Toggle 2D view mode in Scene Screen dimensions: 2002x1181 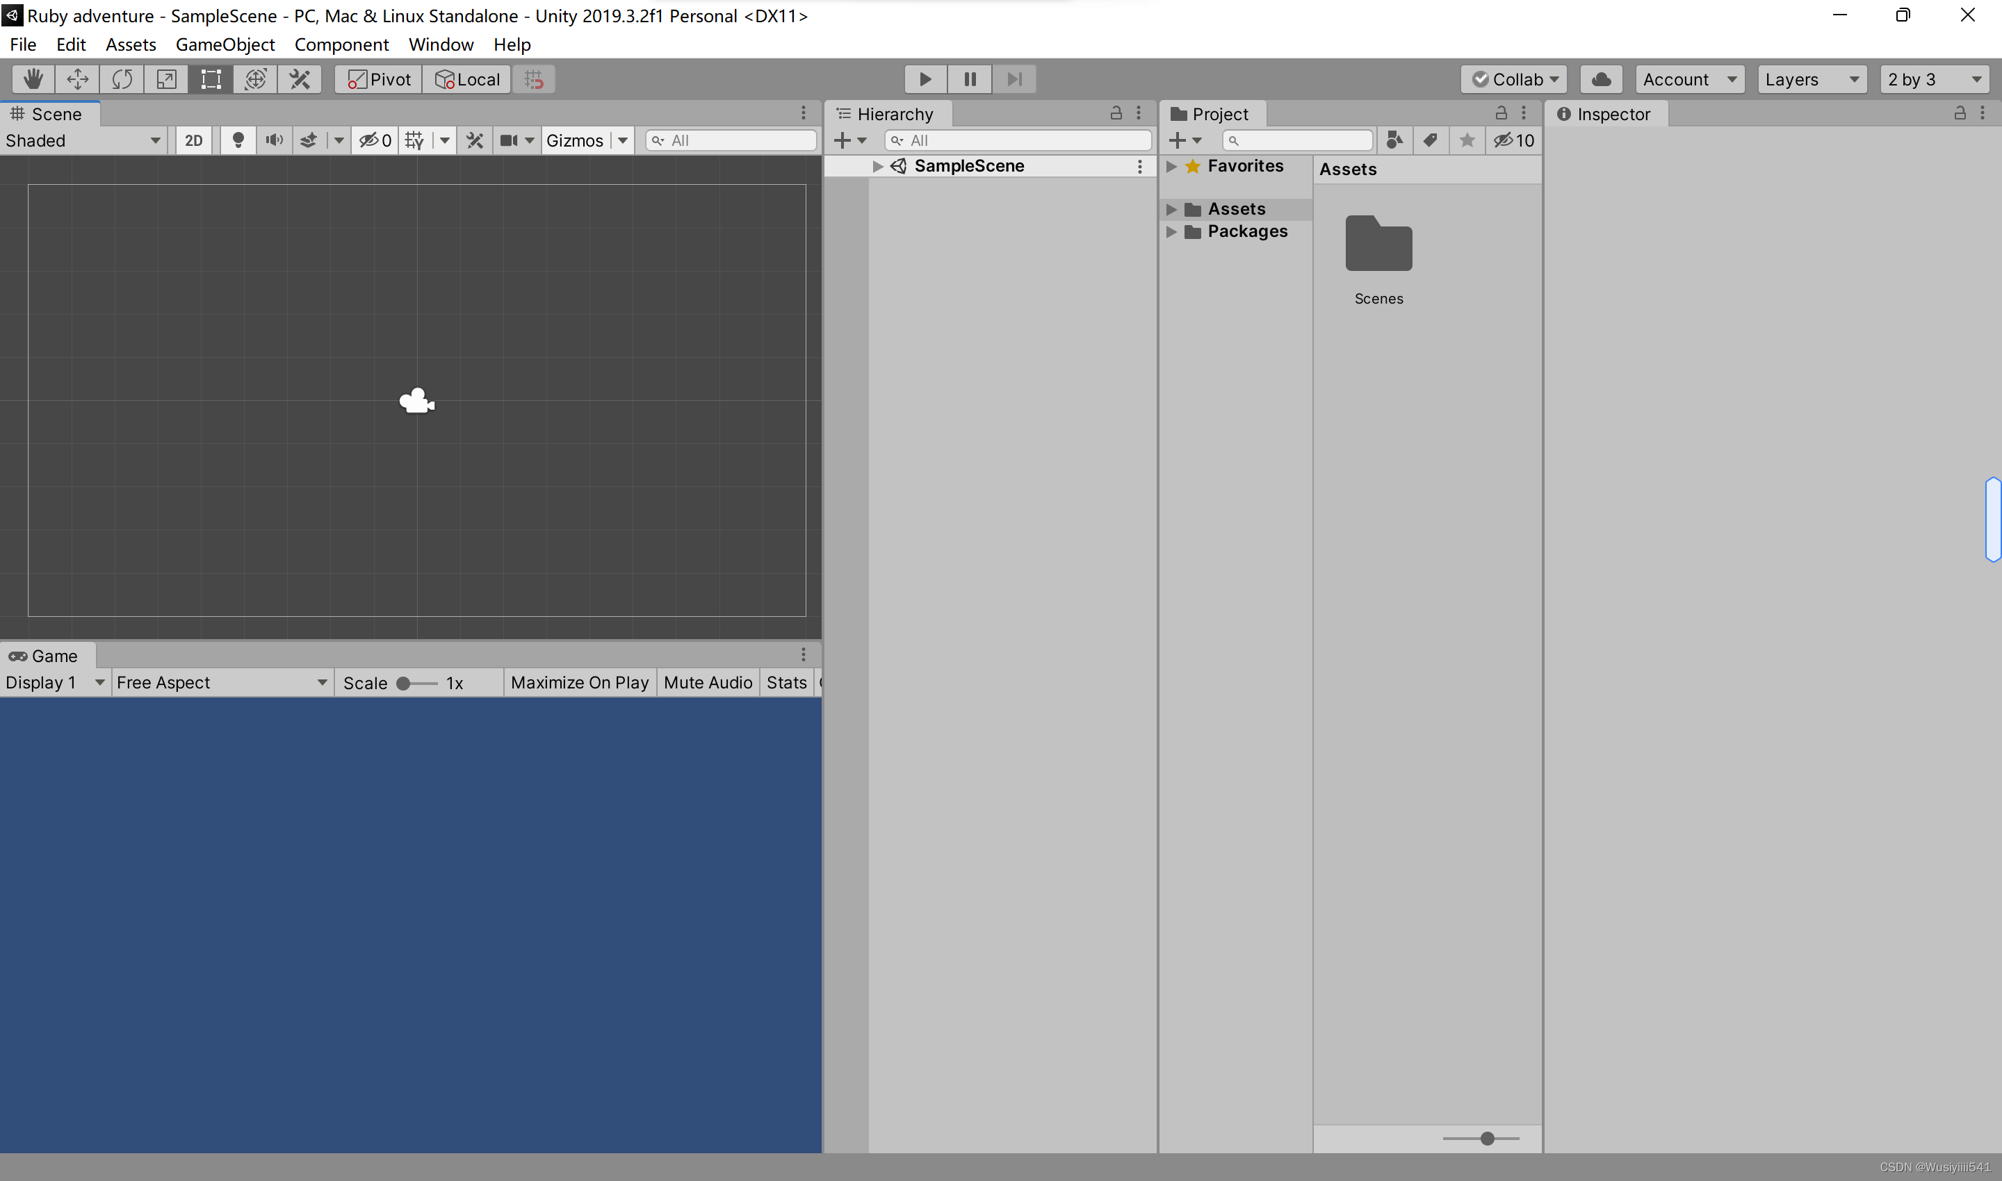pyautogui.click(x=193, y=141)
